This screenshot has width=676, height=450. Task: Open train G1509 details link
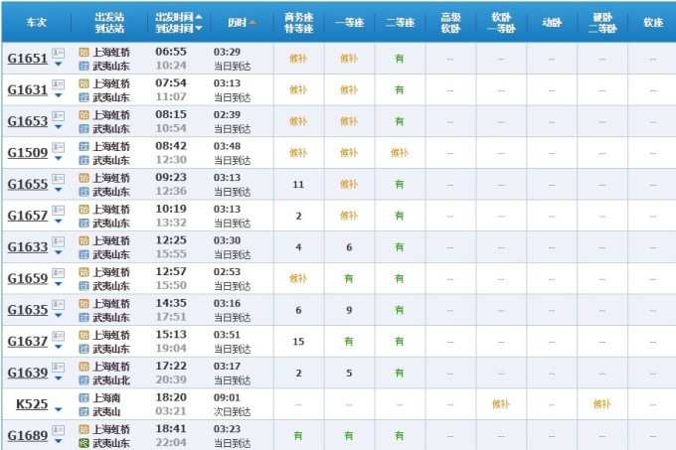28,152
